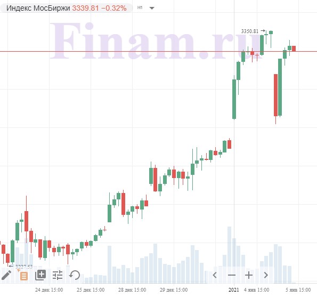Viewport: 317px width, 298px height.
Task: Zoom out using the minus icon
Action: [232, 275]
